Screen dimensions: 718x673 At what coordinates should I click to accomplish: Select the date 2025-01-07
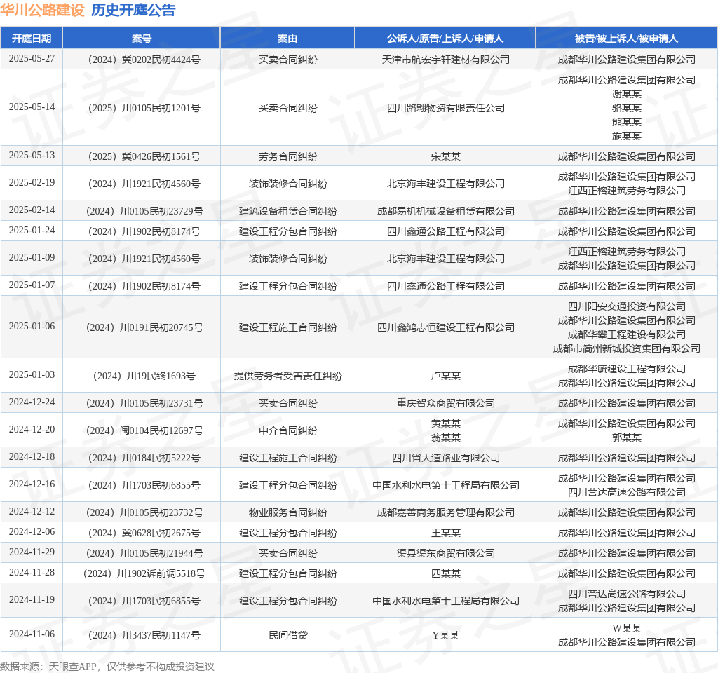[32, 285]
